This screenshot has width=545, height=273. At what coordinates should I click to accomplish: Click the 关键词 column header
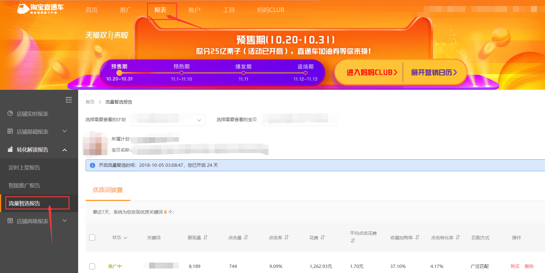(154, 237)
